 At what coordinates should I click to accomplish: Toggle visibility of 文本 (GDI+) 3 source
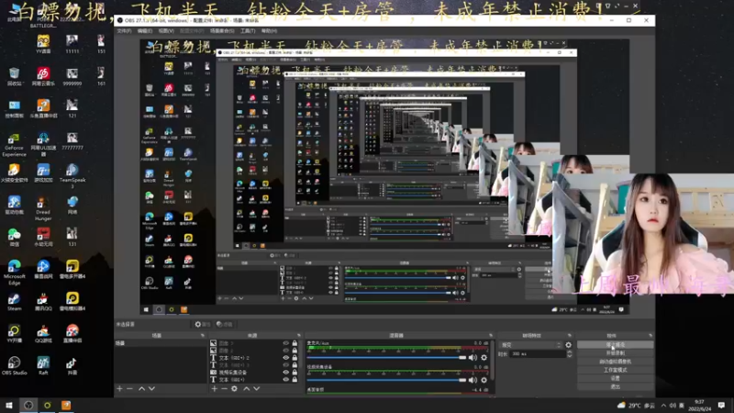pos(285,364)
